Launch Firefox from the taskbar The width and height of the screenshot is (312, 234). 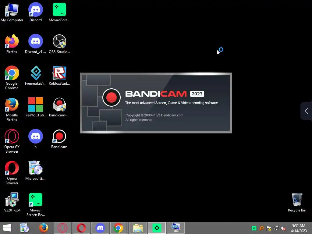pyautogui.click(x=43, y=228)
